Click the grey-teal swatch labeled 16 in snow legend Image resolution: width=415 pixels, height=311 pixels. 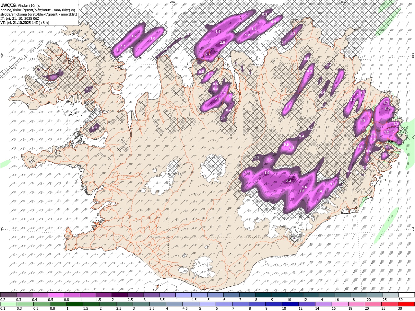point(343,295)
